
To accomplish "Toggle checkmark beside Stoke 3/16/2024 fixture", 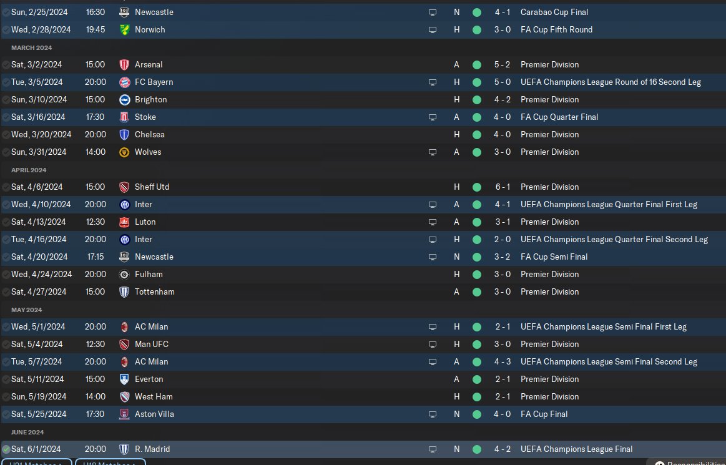I will click(x=6, y=117).
